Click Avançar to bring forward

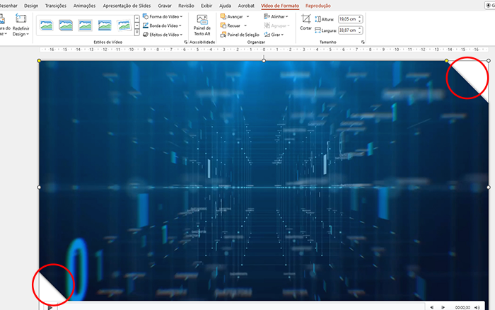(x=234, y=16)
